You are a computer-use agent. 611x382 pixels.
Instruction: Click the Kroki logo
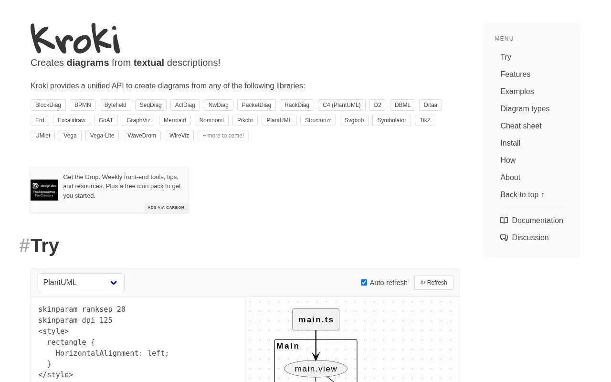[75, 38]
